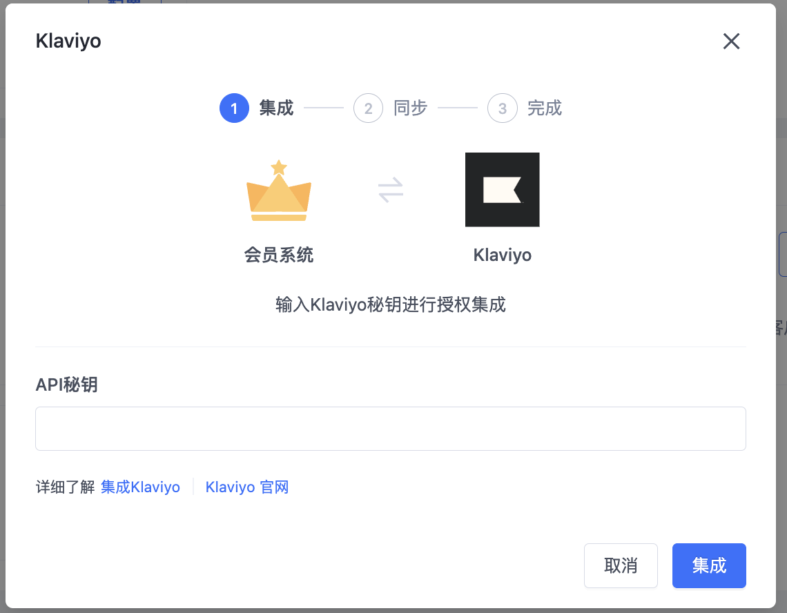The width and height of the screenshot is (787, 613).
Task: Select step 2 同步 circle indicator
Action: point(368,108)
